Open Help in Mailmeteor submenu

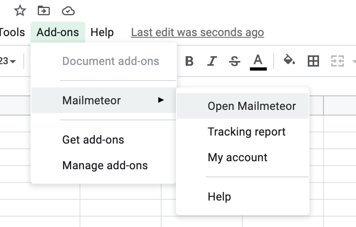click(242, 197)
